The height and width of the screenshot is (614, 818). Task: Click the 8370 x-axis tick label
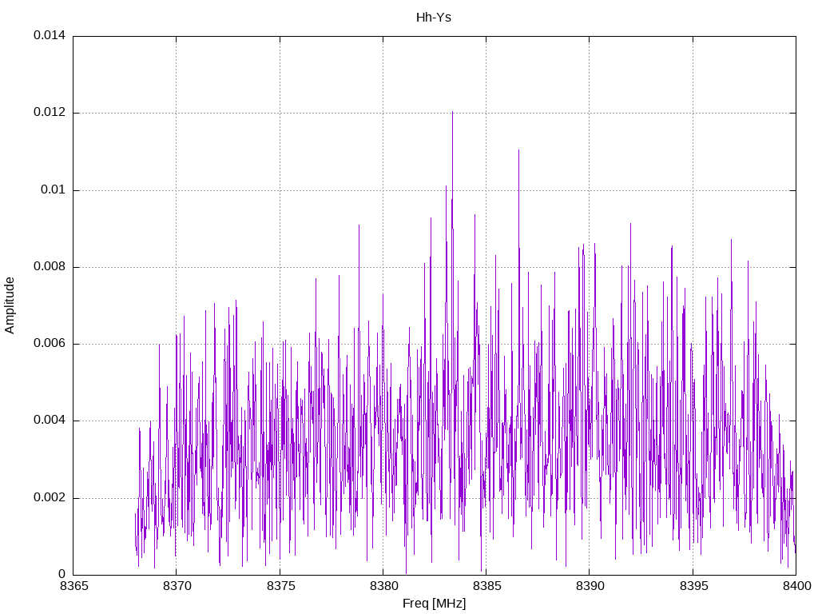[x=176, y=587]
